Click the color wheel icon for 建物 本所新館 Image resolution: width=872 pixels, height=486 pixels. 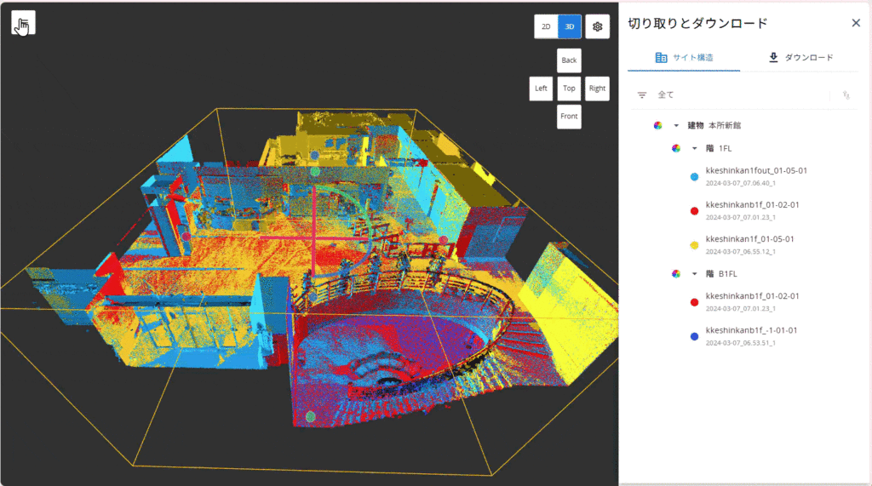[x=657, y=125]
